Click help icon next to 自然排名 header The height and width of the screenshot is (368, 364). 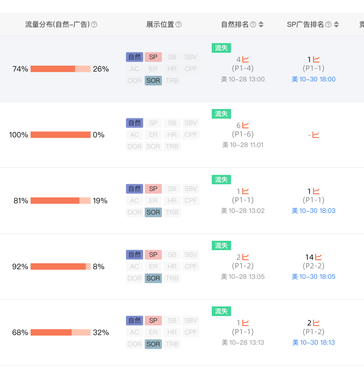[x=253, y=25]
